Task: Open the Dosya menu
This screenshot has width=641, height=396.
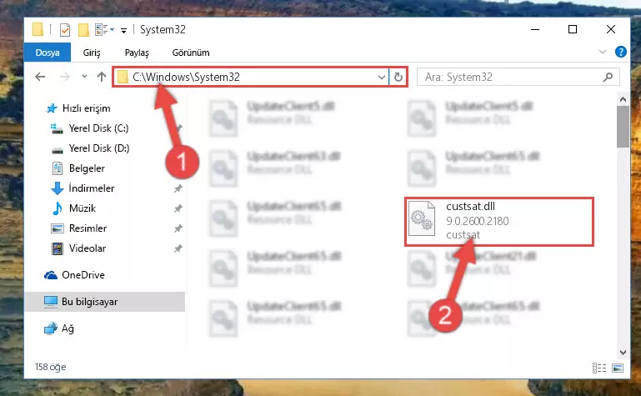Action: 48,53
